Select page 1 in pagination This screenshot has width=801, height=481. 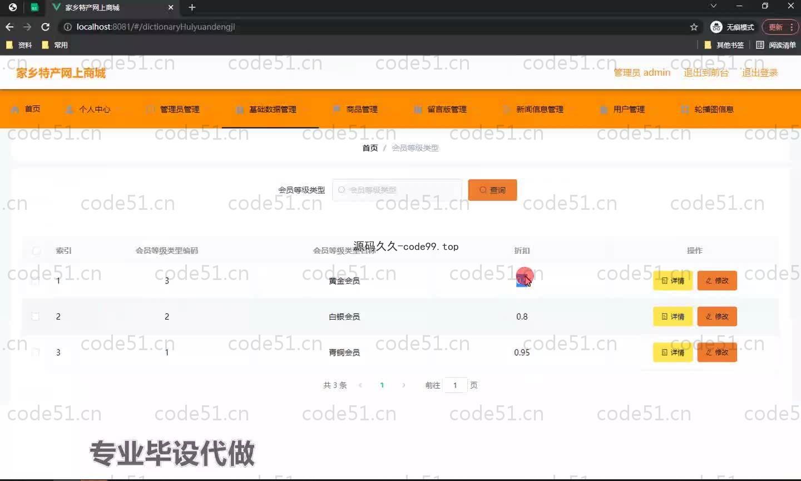pyautogui.click(x=382, y=385)
